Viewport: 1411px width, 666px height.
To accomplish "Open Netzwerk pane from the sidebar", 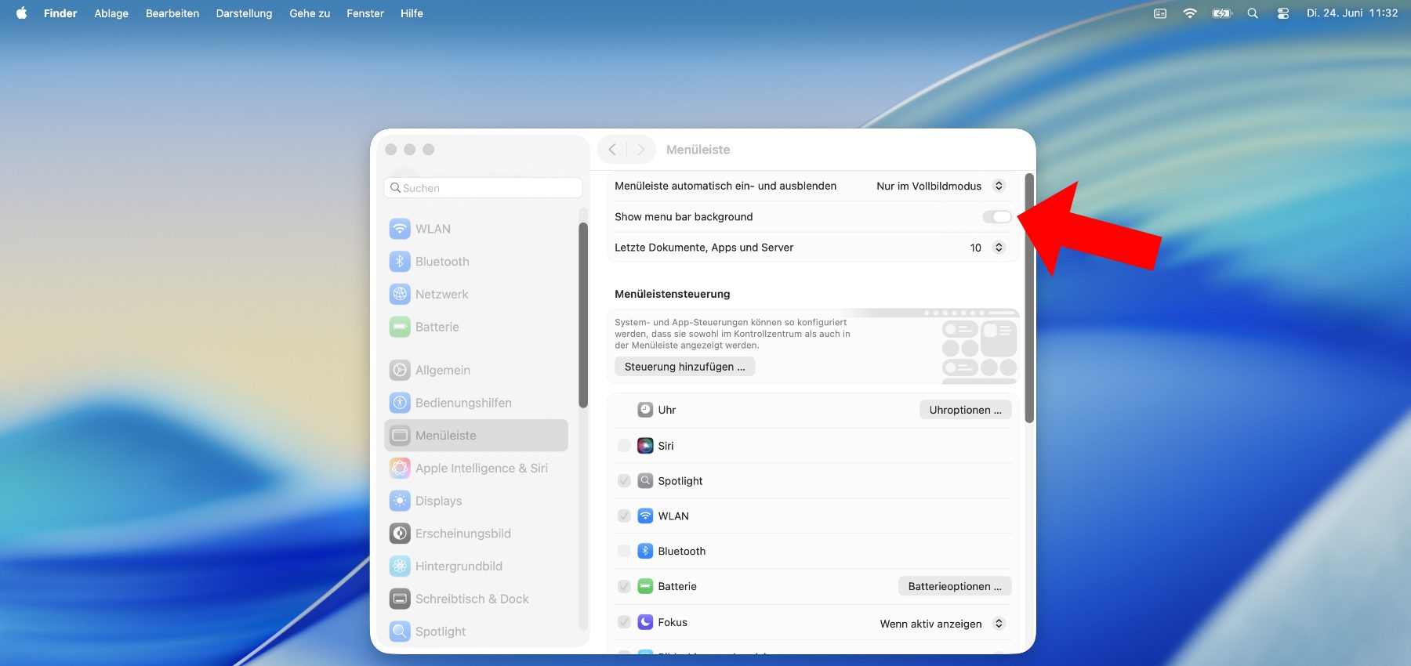I will click(x=441, y=295).
